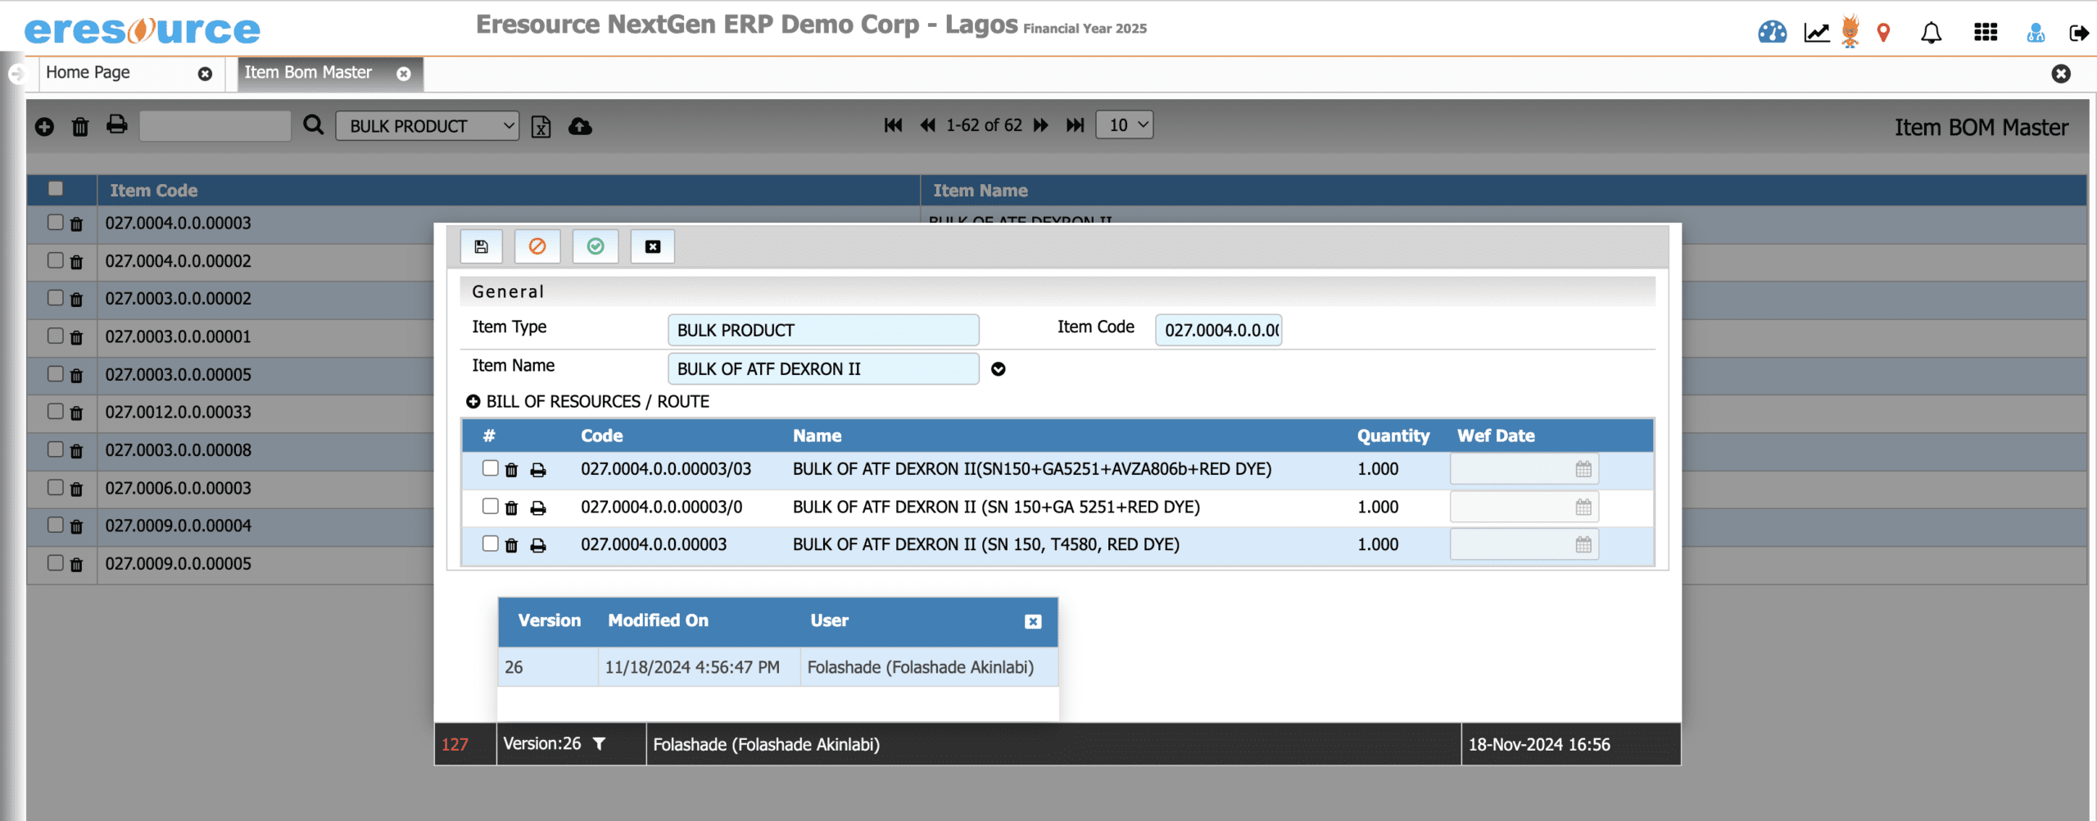This screenshot has height=821, width=2097.
Task: Click the green approve checkmark icon
Action: tap(596, 246)
